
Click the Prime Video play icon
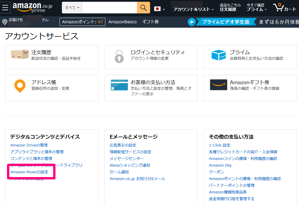pyautogui.click(x=192, y=22)
